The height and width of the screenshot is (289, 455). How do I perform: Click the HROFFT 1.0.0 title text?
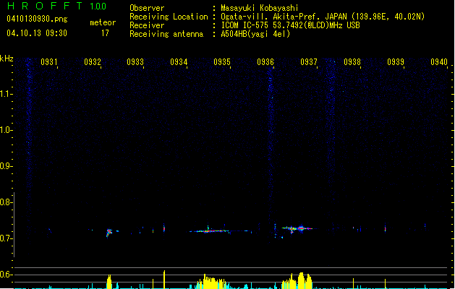click(56, 6)
